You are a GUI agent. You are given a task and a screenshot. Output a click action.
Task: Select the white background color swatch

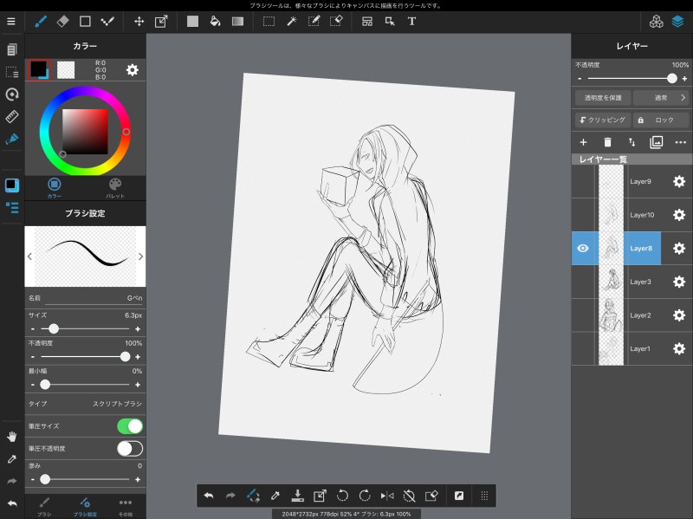pyautogui.click(x=66, y=70)
